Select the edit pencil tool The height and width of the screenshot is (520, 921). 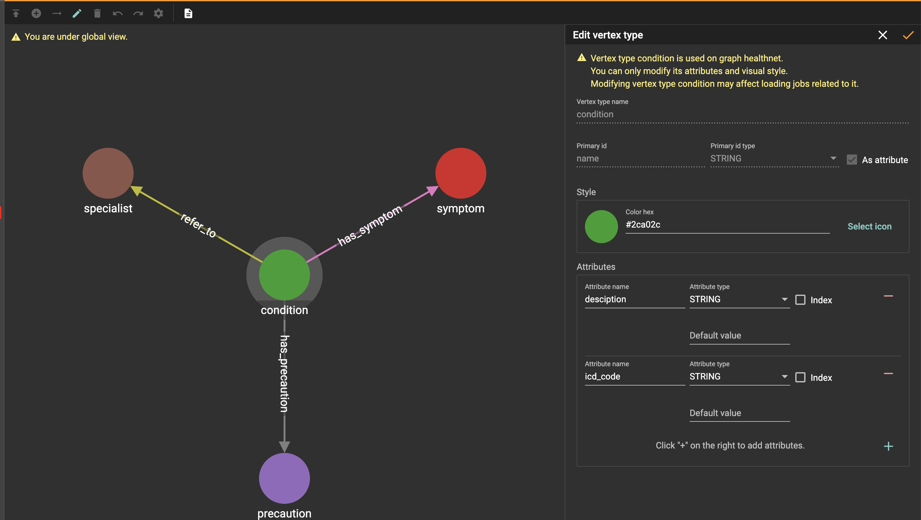77,13
